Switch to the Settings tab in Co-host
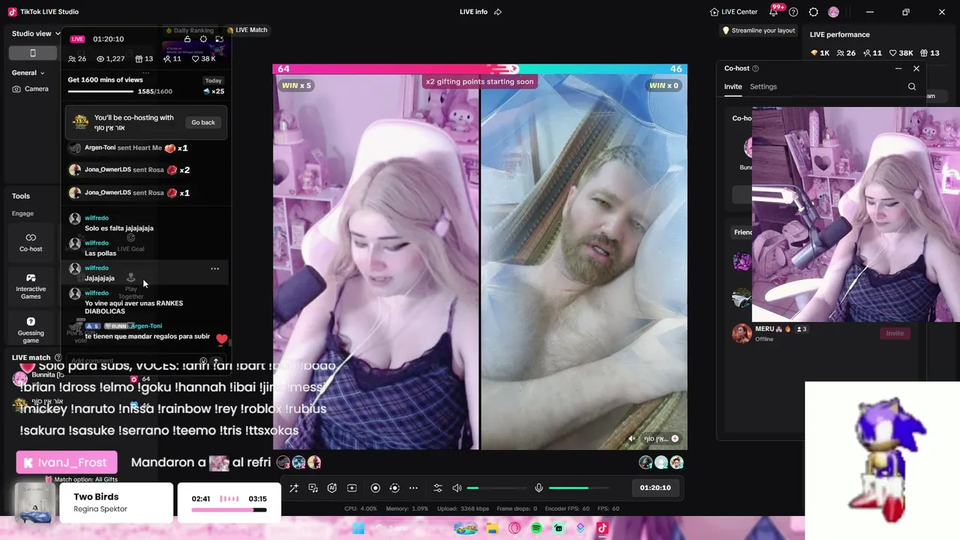 tap(763, 87)
